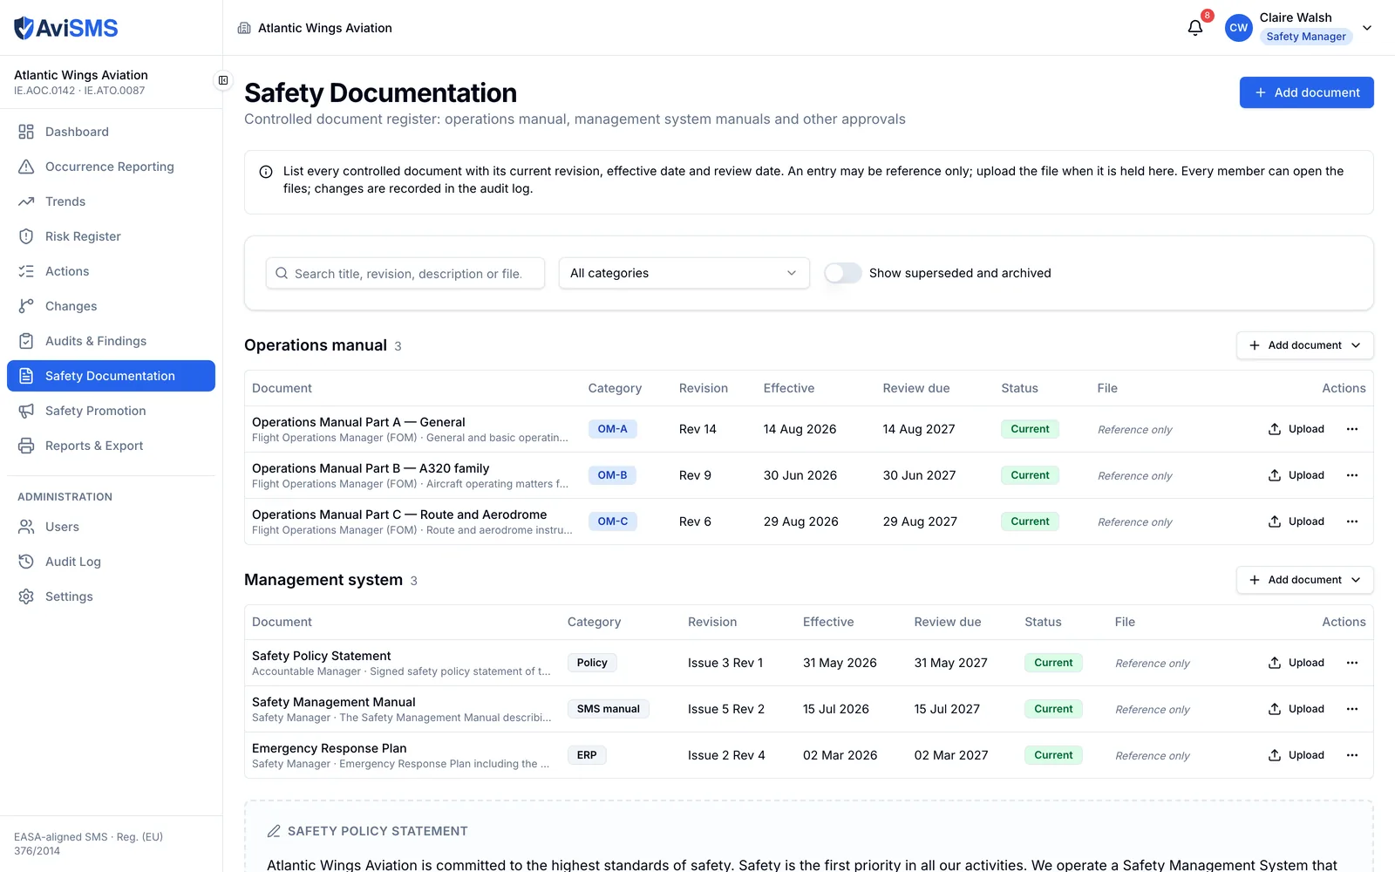View the Audit Log
The height and width of the screenshot is (872, 1395).
tap(111, 562)
